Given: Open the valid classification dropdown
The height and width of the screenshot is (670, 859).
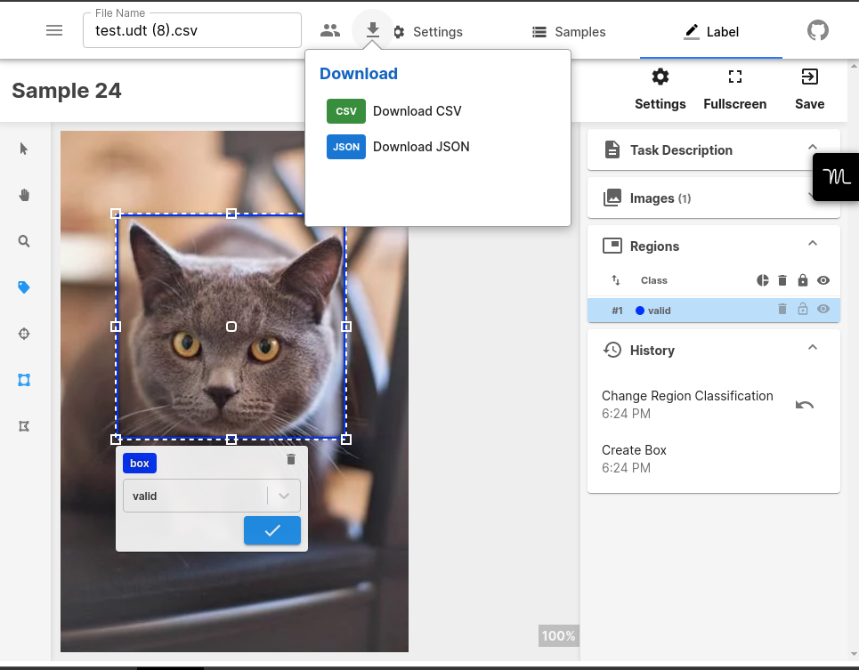Looking at the screenshot, I should click(x=284, y=496).
